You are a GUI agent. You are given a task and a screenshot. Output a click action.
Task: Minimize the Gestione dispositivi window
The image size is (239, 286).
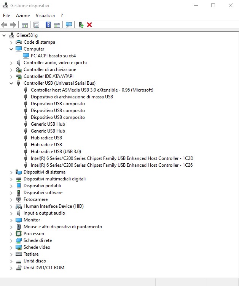196,5
